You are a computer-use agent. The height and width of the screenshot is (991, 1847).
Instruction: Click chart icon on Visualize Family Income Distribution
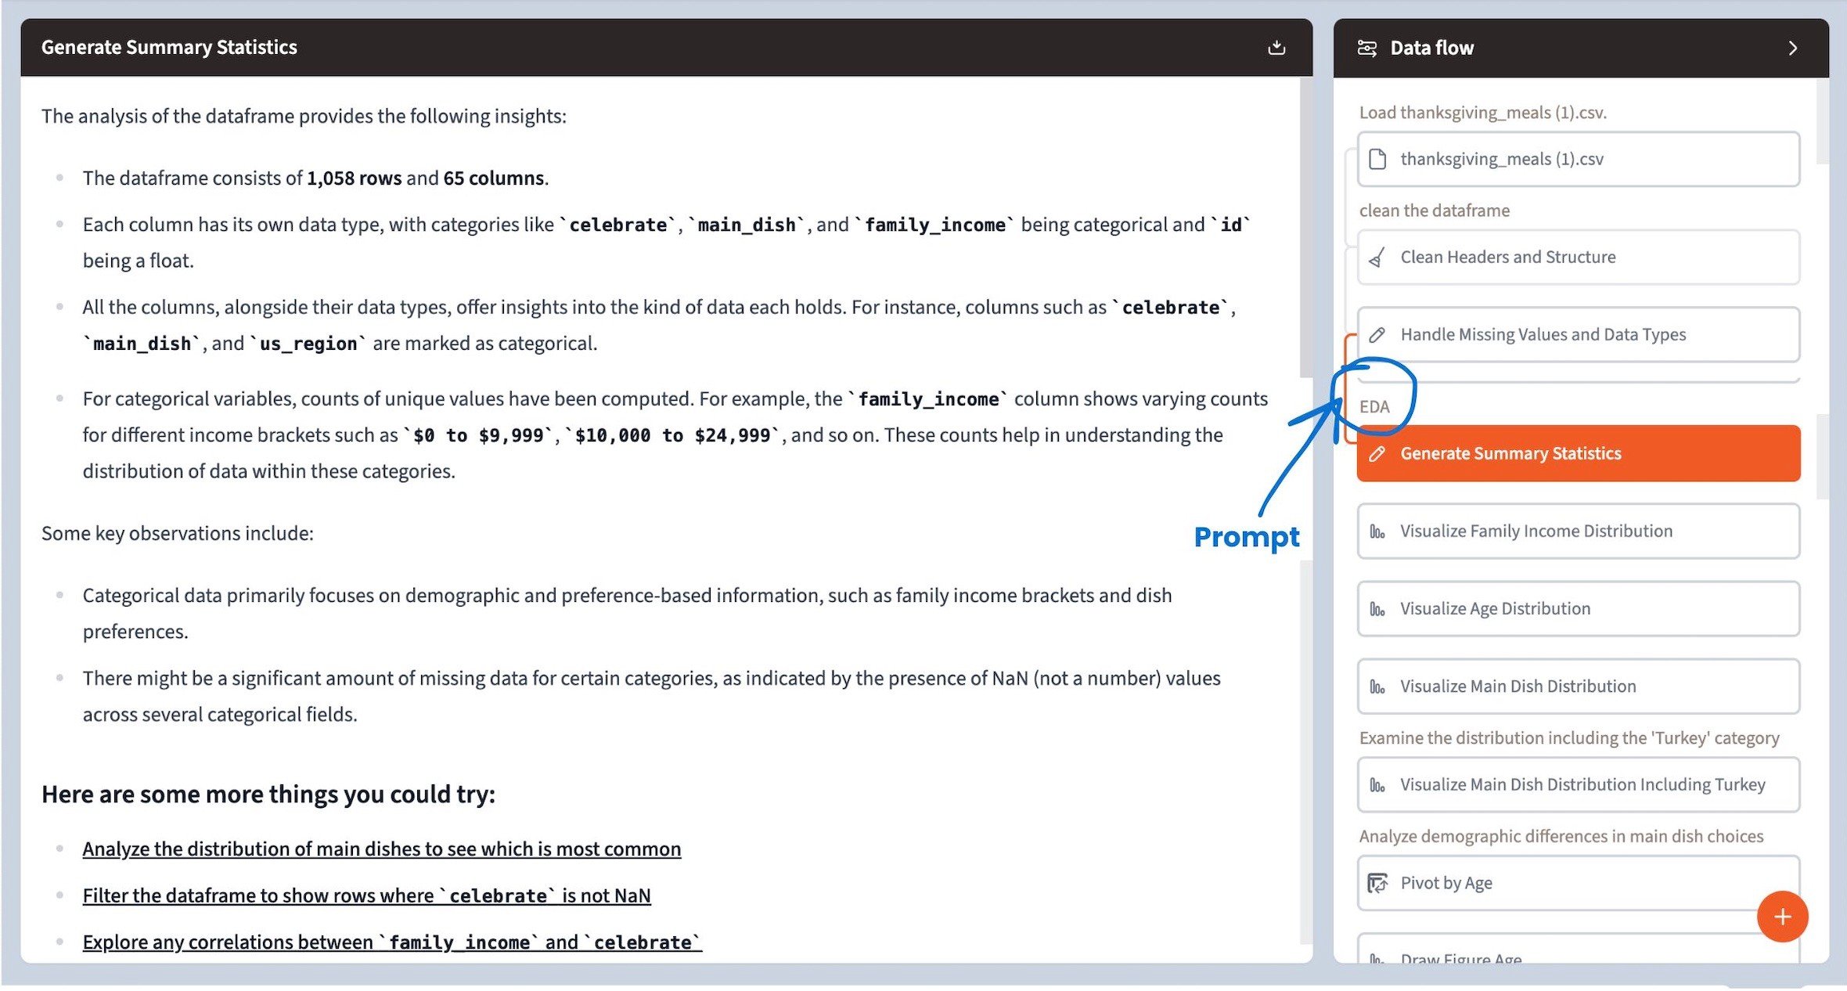[x=1377, y=532]
